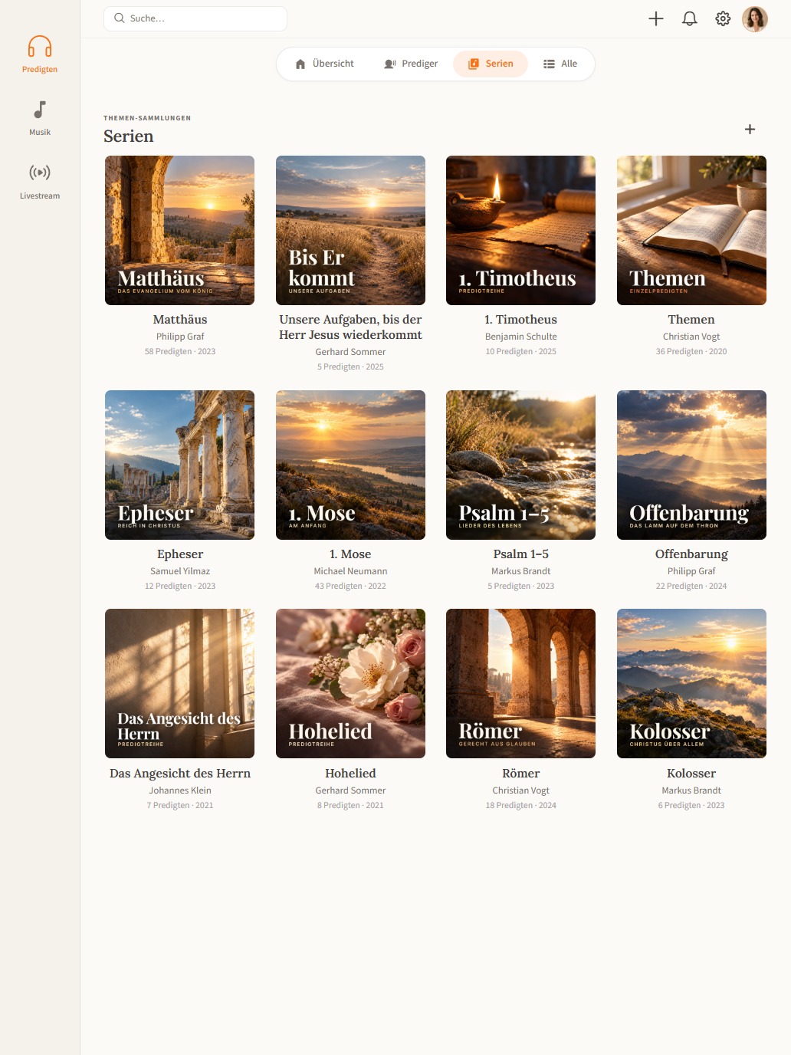The height and width of the screenshot is (1055, 791).
Task: Click the Psalm 1–5 title text
Action: pyautogui.click(x=521, y=554)
